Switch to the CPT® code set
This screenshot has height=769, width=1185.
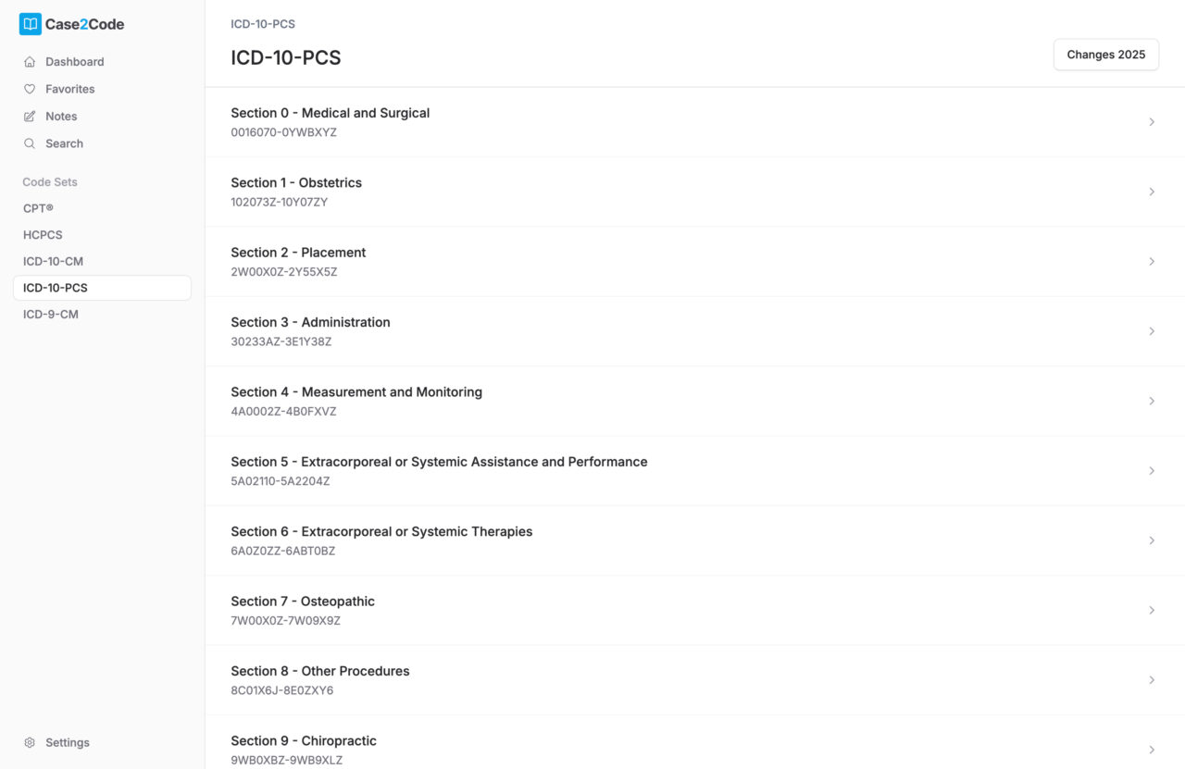click(x=38, y=208)
